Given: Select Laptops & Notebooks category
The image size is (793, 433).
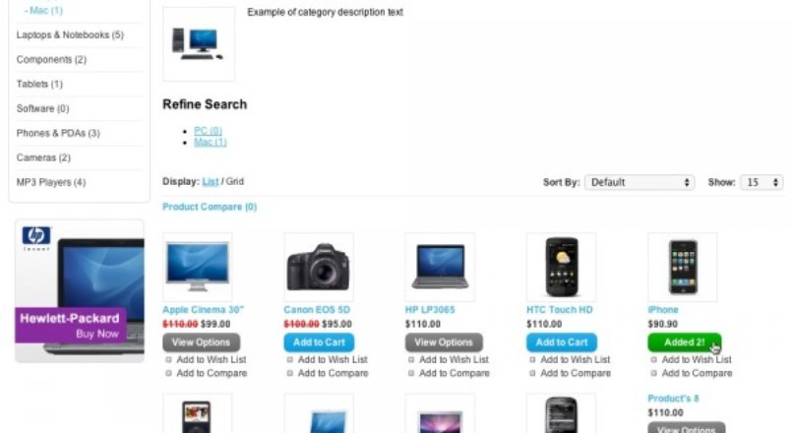Looking at the screenshot, I should 70,34.
